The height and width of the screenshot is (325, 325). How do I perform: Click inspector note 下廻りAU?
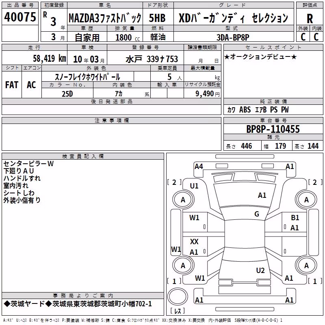click(18, 171)
